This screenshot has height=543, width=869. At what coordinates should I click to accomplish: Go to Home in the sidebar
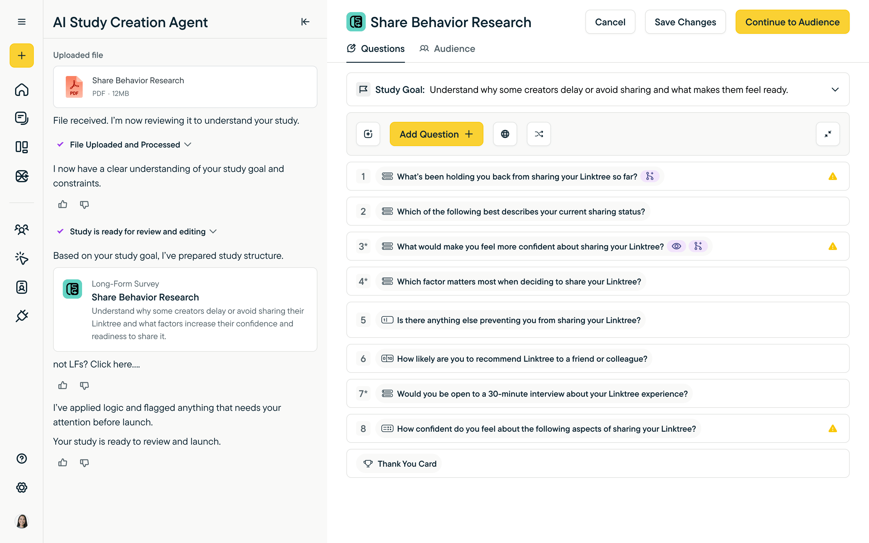[x=21, y=89]
